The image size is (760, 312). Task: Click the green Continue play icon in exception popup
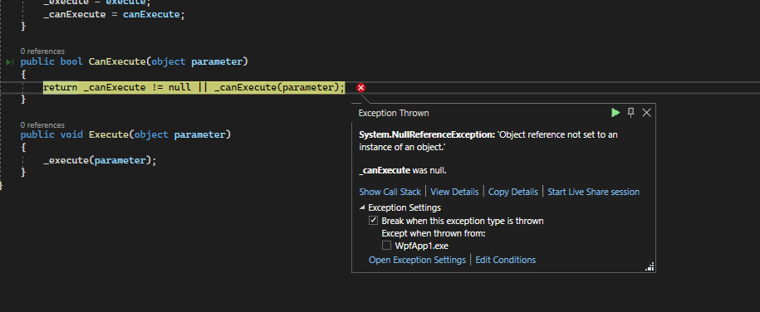(615, 113)
